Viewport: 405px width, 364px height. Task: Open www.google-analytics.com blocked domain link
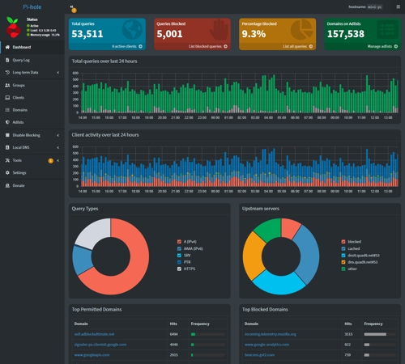266,345
